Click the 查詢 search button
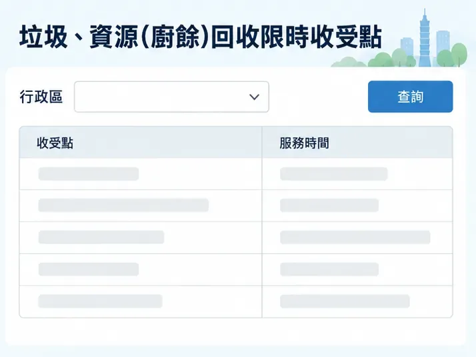The width and height of the screenshot is (476, 357). (x=410, y=97)
